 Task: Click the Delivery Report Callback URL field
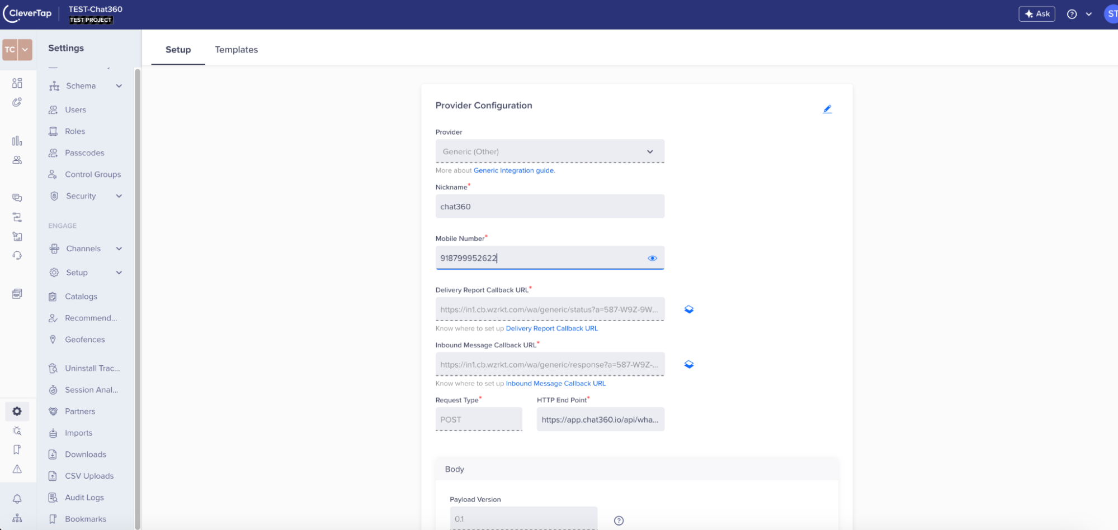(x=550, y=309)
